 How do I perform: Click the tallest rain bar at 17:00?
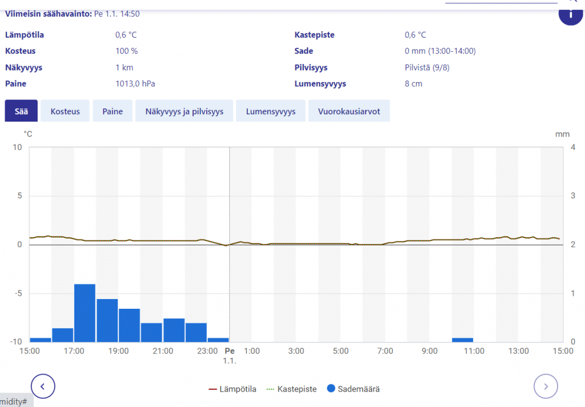(85, 313)
